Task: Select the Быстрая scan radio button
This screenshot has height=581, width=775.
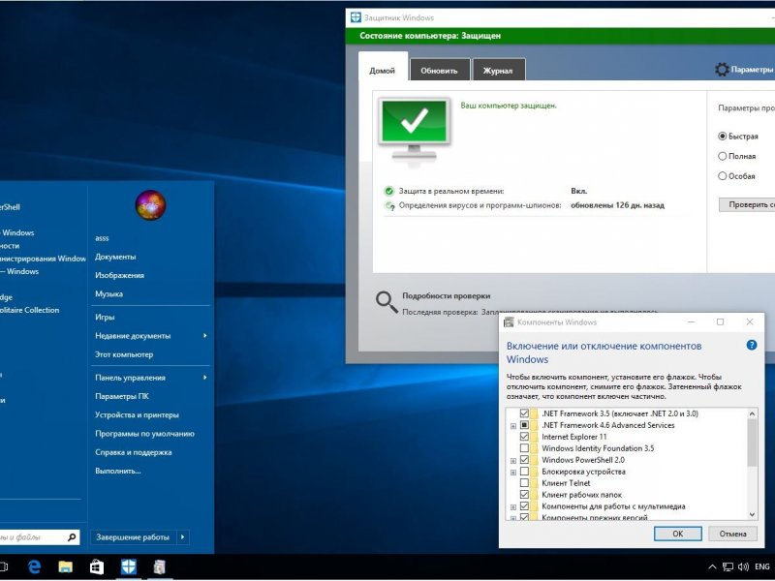Action: coord(722,136)
